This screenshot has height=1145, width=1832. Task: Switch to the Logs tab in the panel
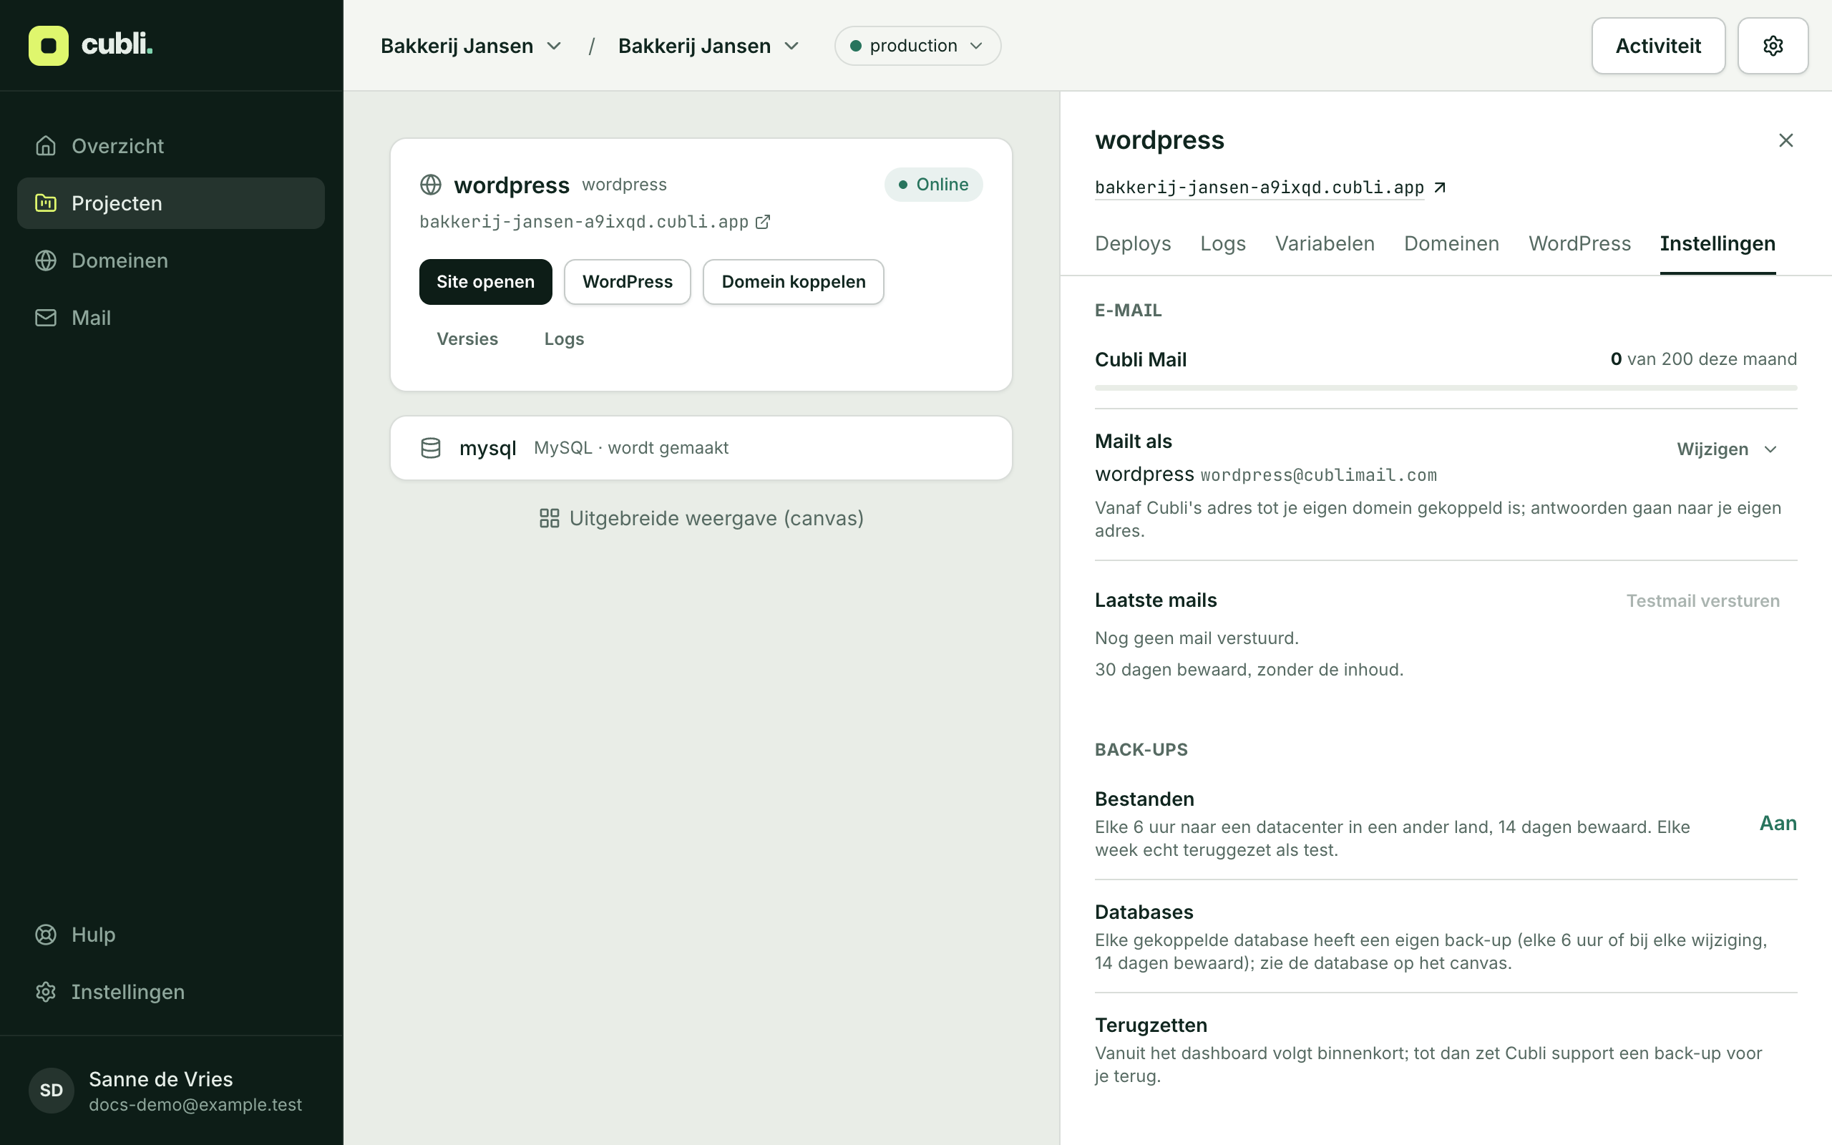pyautogui.click(x=1222, y=243)
